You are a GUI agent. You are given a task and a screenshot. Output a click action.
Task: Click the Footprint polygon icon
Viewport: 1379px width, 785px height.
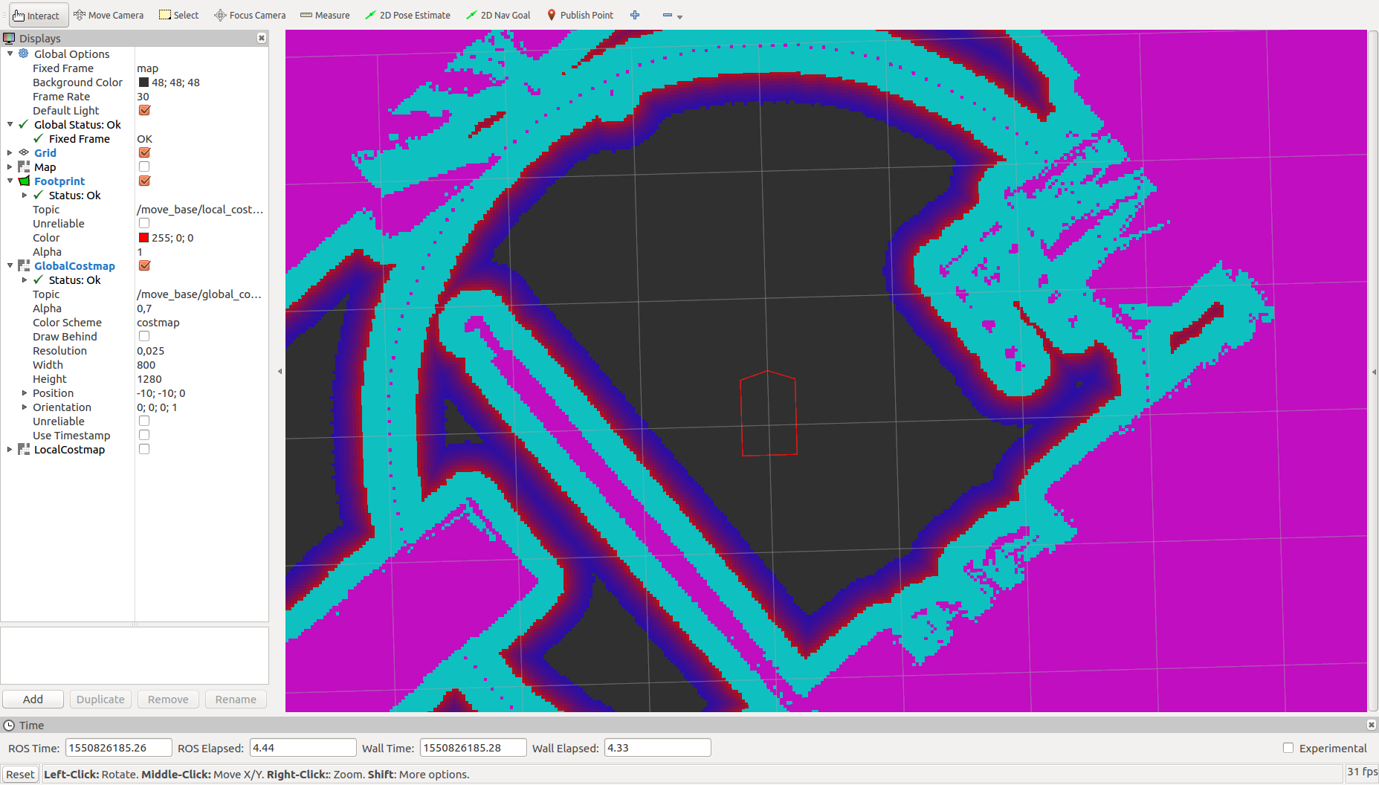(x=24, y=181)
